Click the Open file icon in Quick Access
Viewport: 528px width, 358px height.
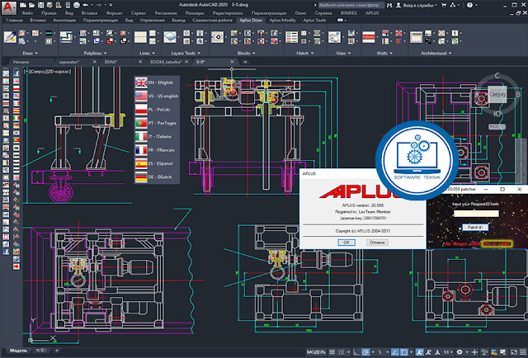pos(31,5)
